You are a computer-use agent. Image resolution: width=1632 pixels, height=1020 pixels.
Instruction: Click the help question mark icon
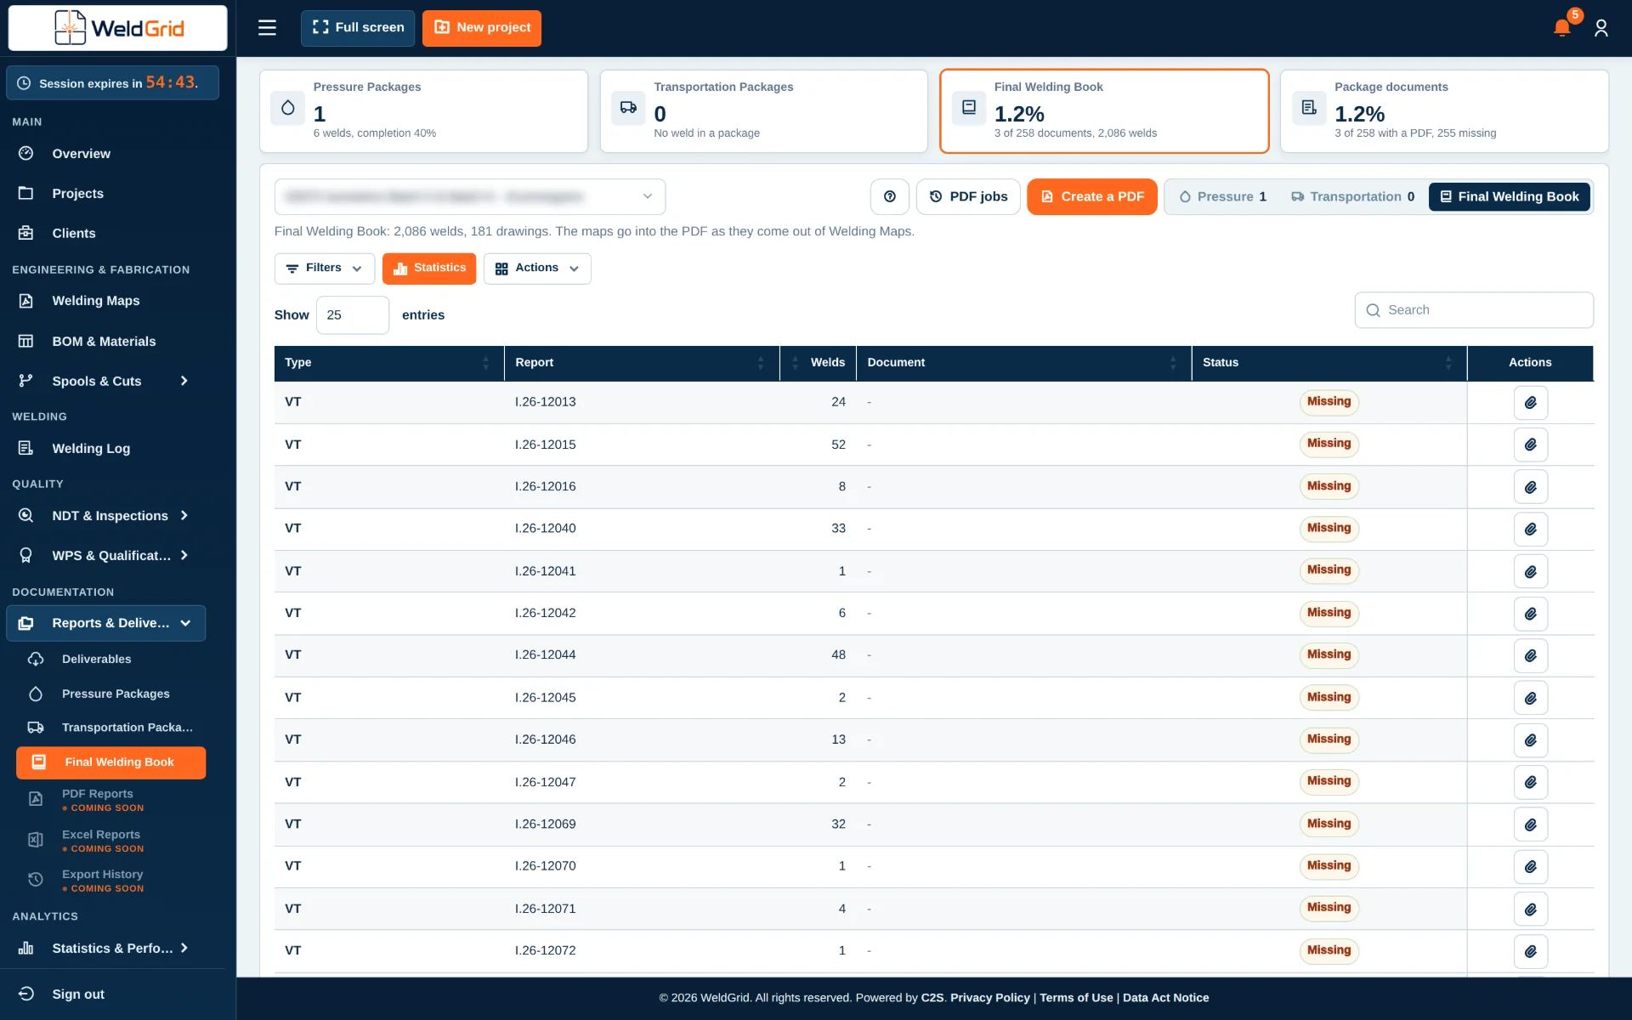point(889,196)
